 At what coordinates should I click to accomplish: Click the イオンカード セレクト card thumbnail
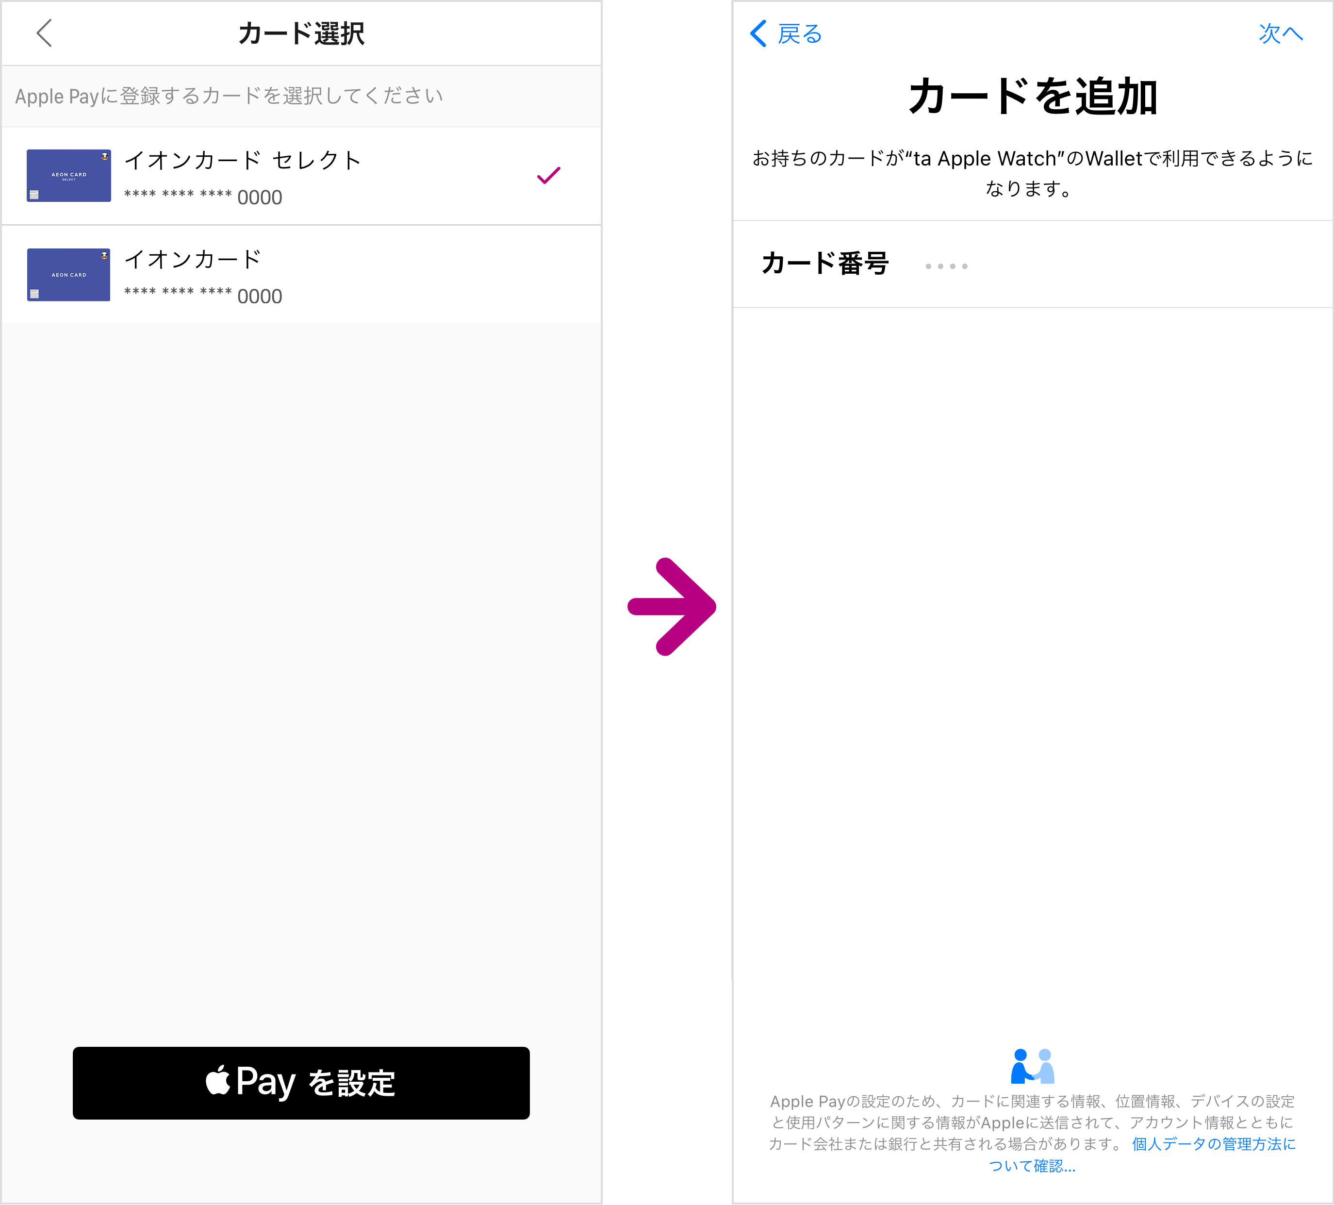[69, 175]
